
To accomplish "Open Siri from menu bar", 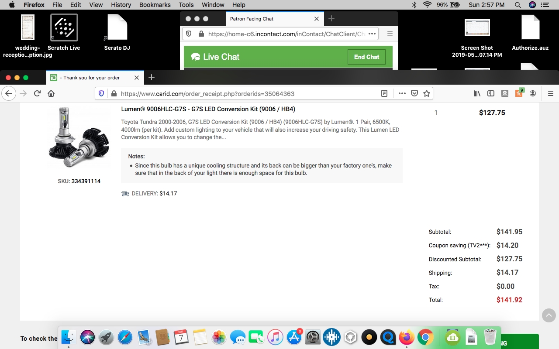I will [x=532, y=5].
